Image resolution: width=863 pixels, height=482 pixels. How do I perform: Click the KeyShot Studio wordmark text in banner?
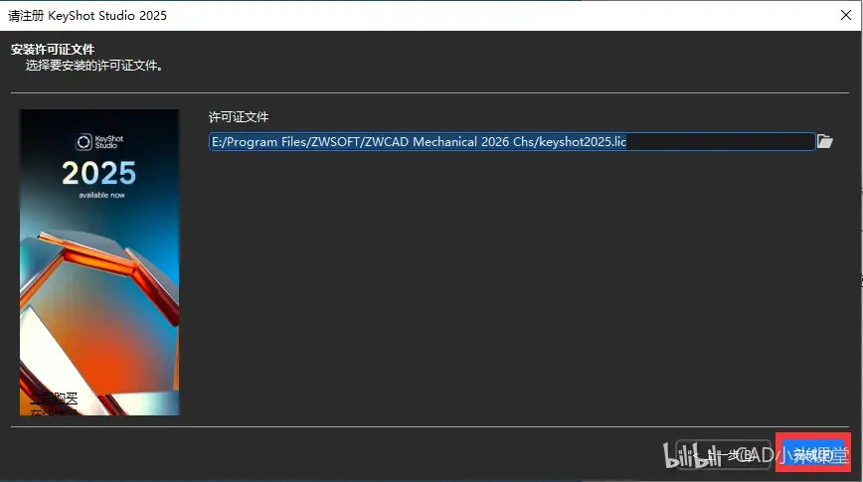(109, 142)
